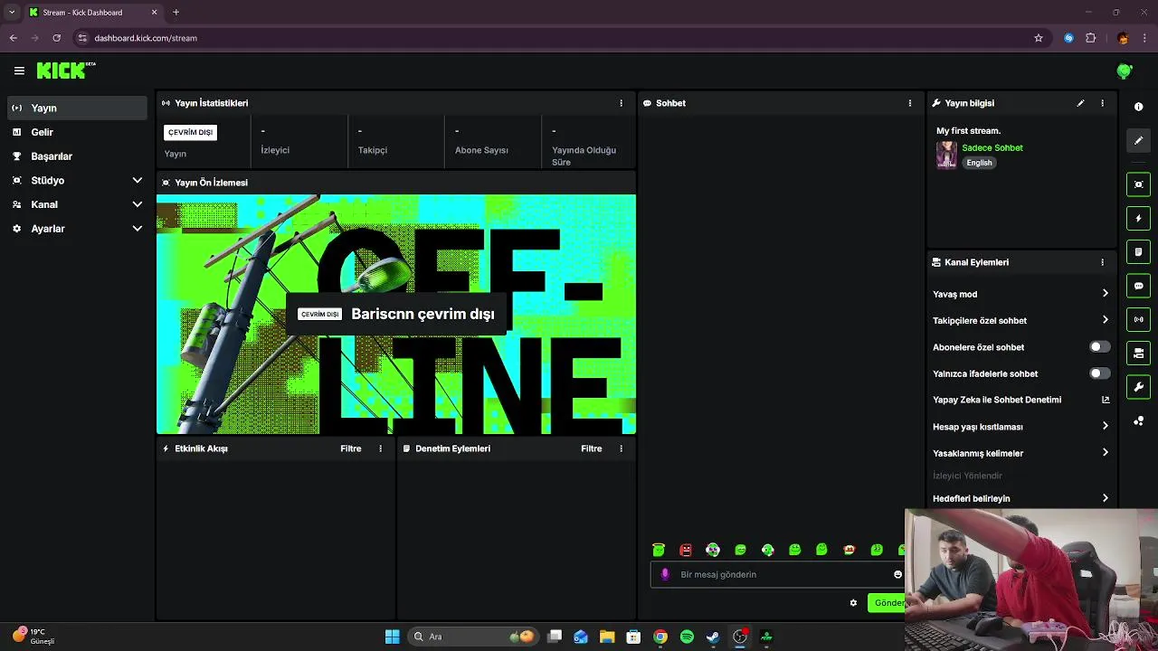Open Filtre in Etkinlik Akışı panel
The height and width of the screenshot is (651, 1158).
point(351,448)
